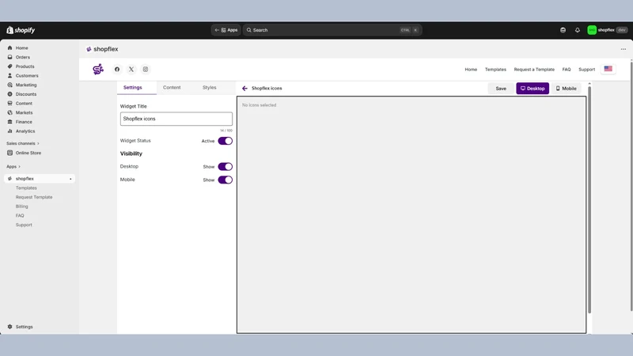Screen dimensions: 633x356
Task: Click the shopflex account avatar
Action: (x=592, y=30)
